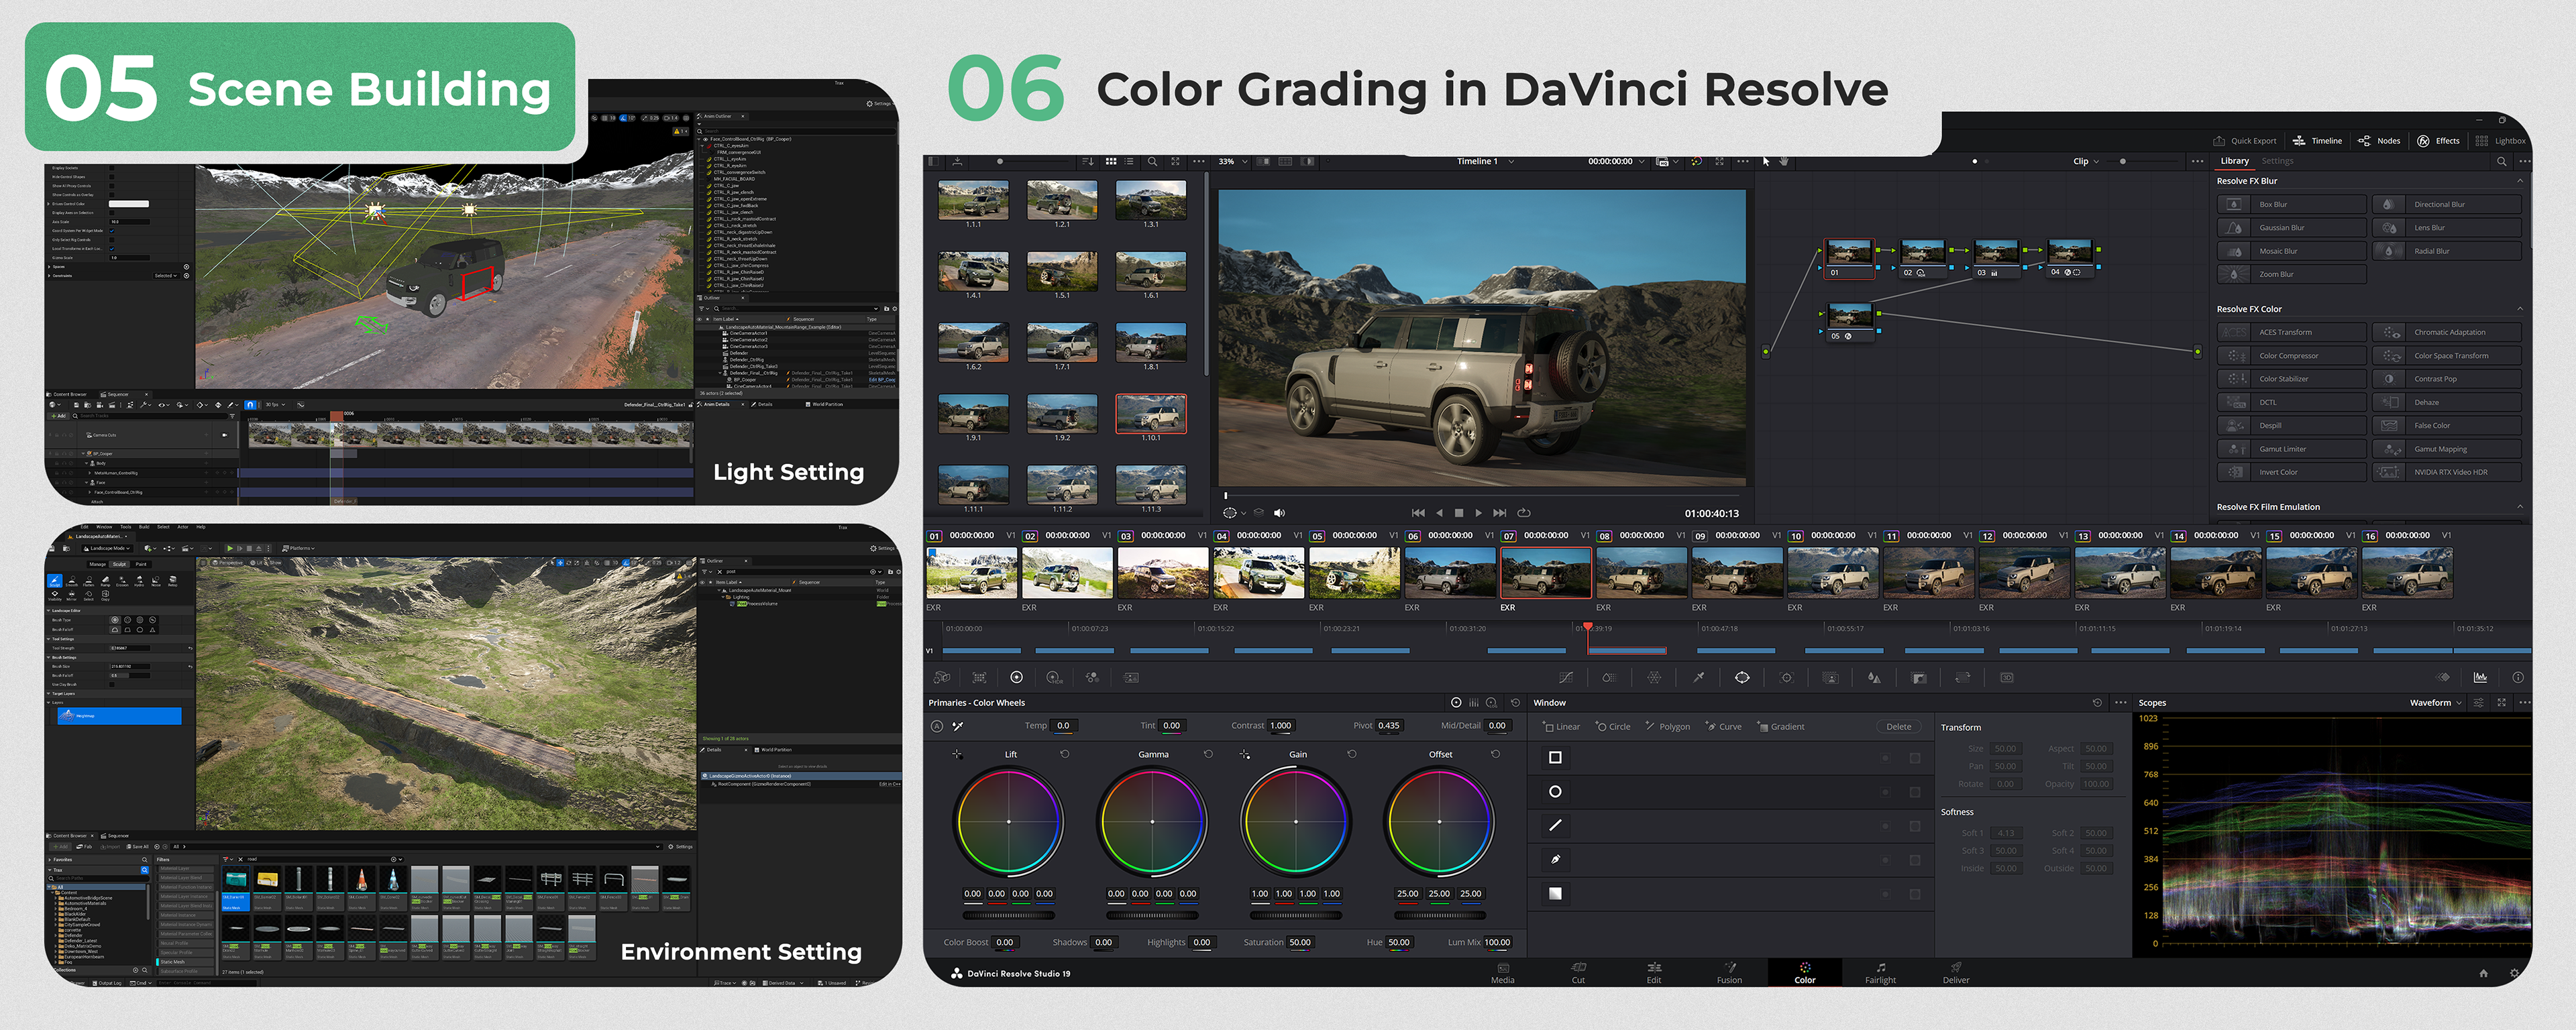
Task: Switch to the Media page tab
Action: tap(1502, 973)
